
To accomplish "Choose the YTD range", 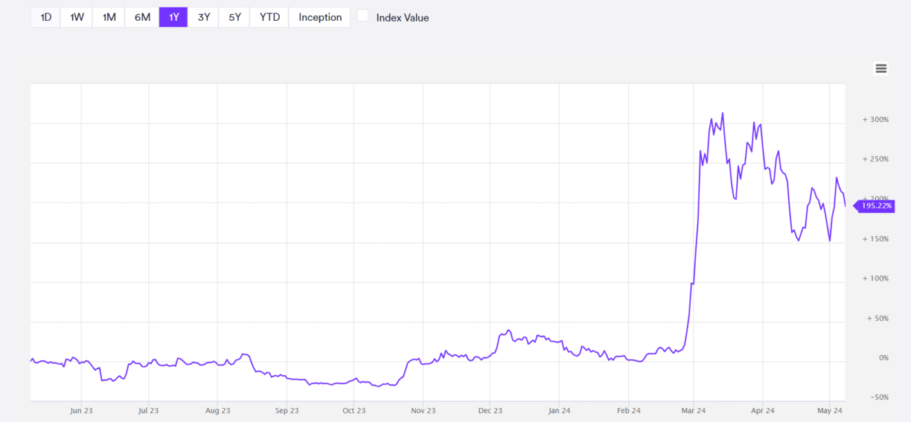I will pos(269,17).
